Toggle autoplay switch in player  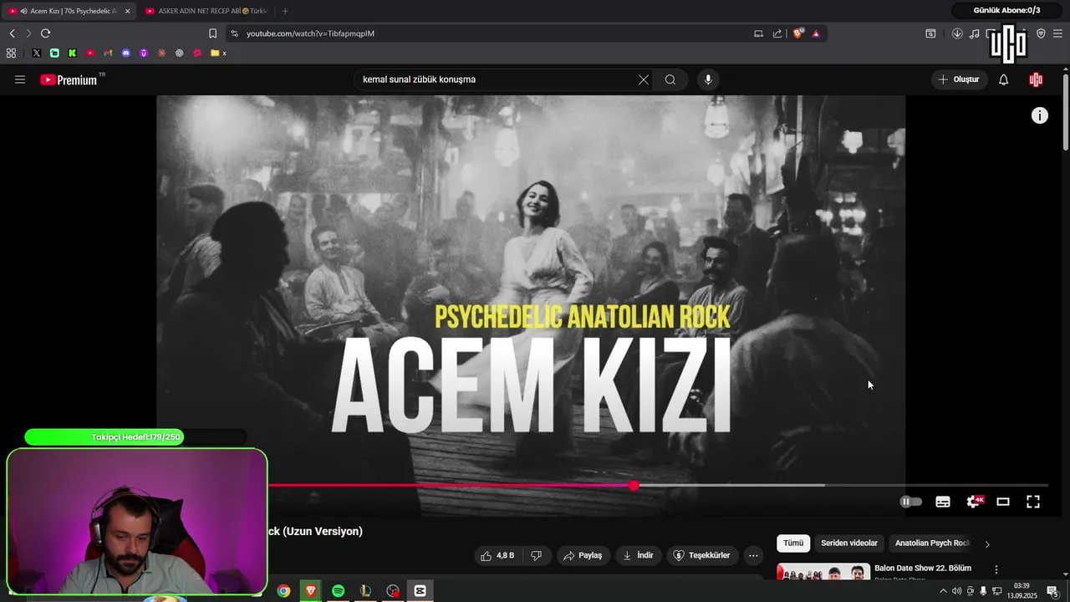click(910, 502)
